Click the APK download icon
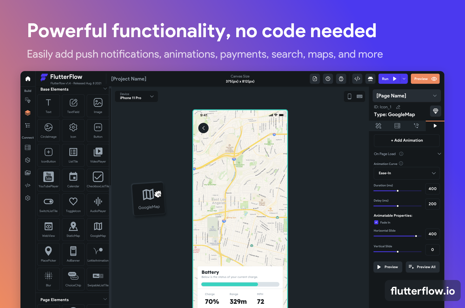Image resolution: width=465 pixels, height=308 pixels. point(371,79)
